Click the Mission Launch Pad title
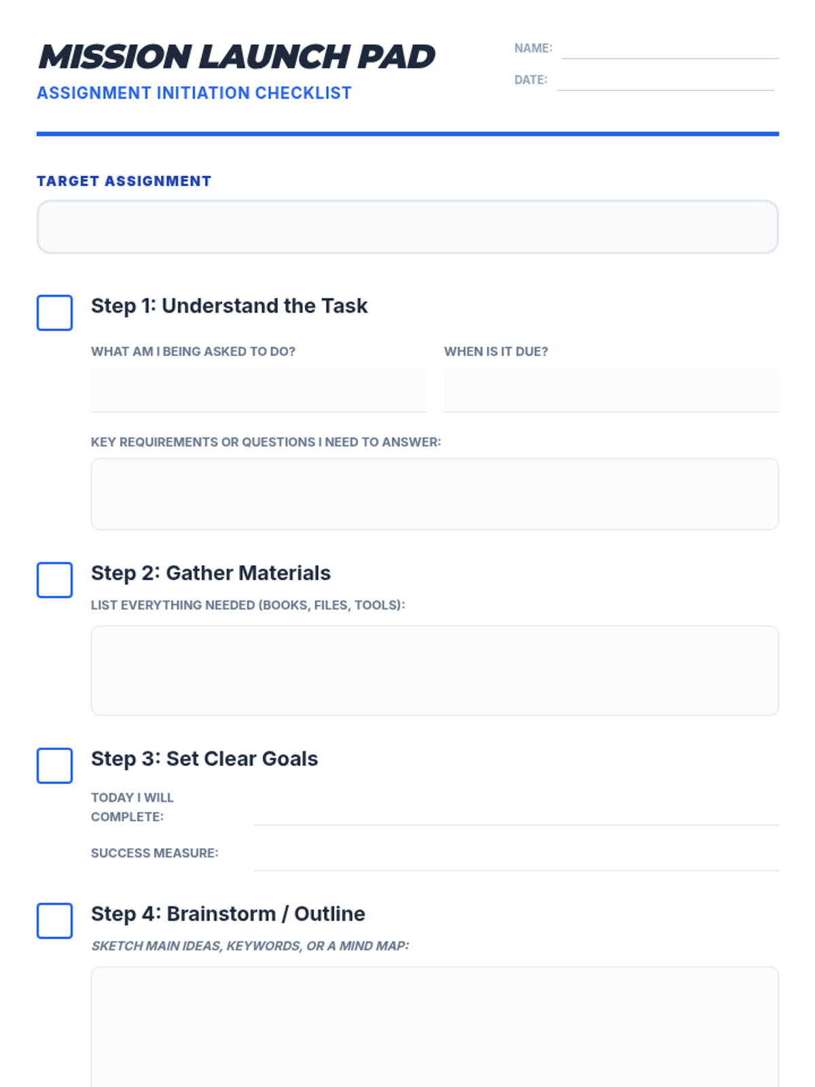Viewport: 815px width, 1087px height. click(236, 57)
